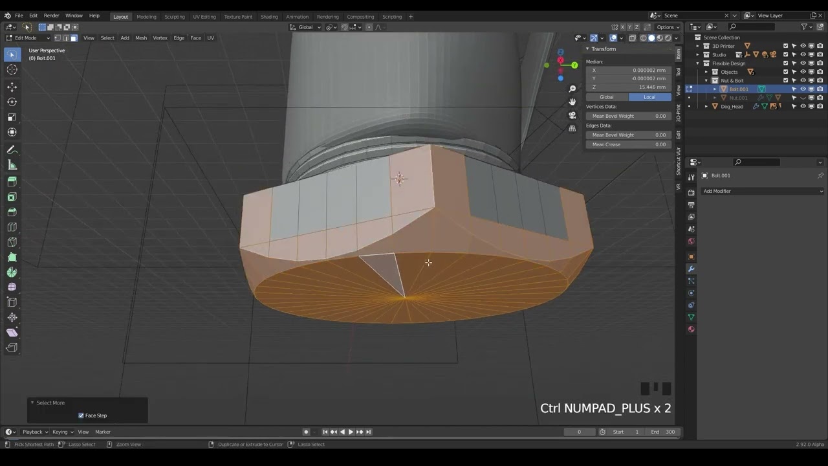Click the Median Z value field
This screenshot has width=828, height=466.
click(628, 87)
